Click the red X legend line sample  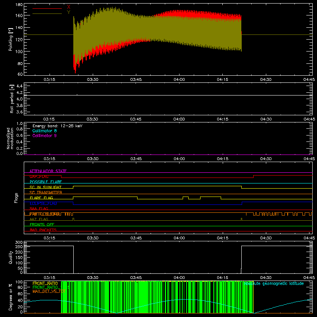(47, 8)
